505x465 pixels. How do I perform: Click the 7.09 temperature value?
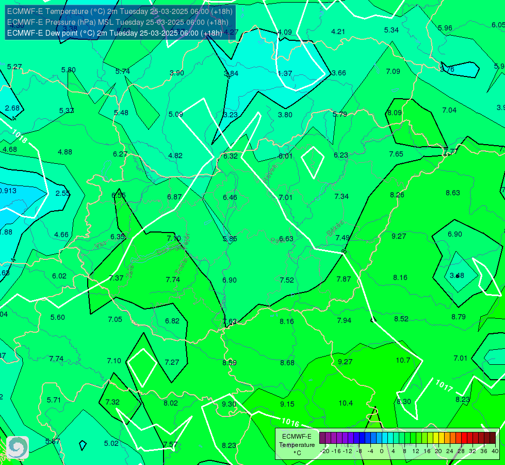pos(393,71)
